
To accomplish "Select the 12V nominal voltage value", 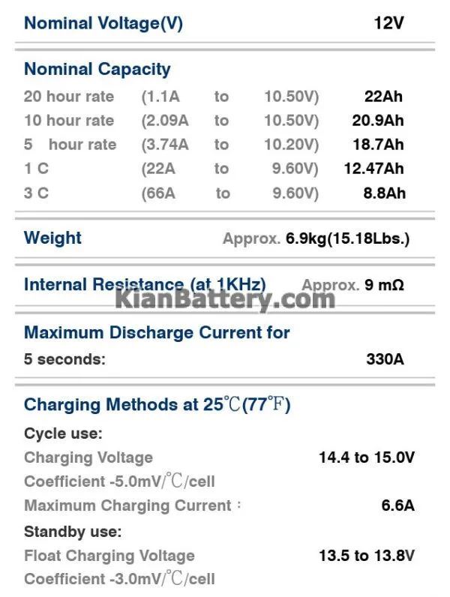I will pyautogui.click(x=388, y=23).
